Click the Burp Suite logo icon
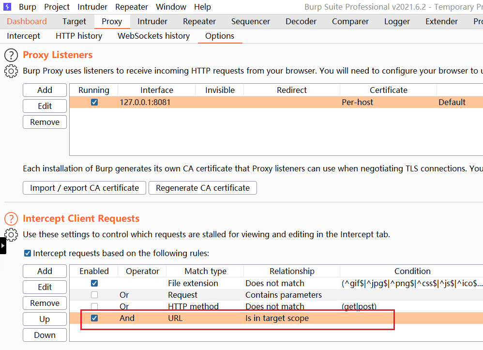 (x=7, y=6)
